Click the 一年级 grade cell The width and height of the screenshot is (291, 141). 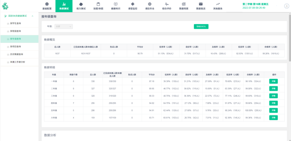pyautogui.click(x=54, y=81)
